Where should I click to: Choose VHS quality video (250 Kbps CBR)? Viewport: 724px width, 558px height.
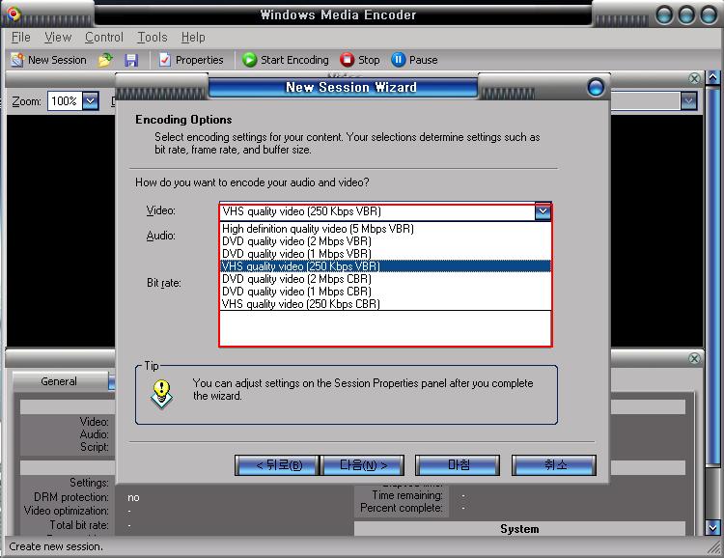click(385, 303)
